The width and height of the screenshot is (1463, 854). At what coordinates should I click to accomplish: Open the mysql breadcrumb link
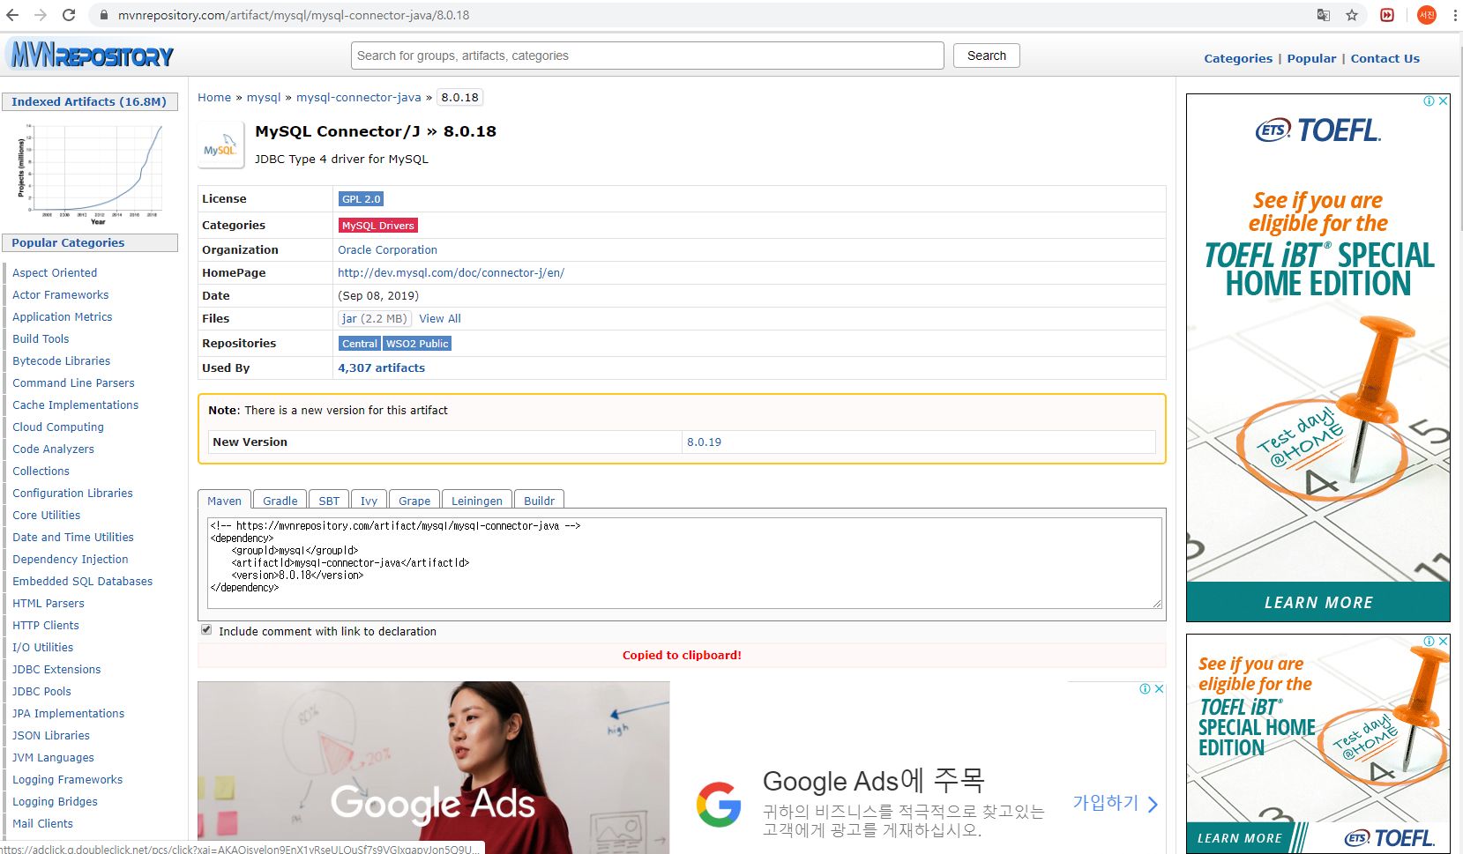point(264,98)
